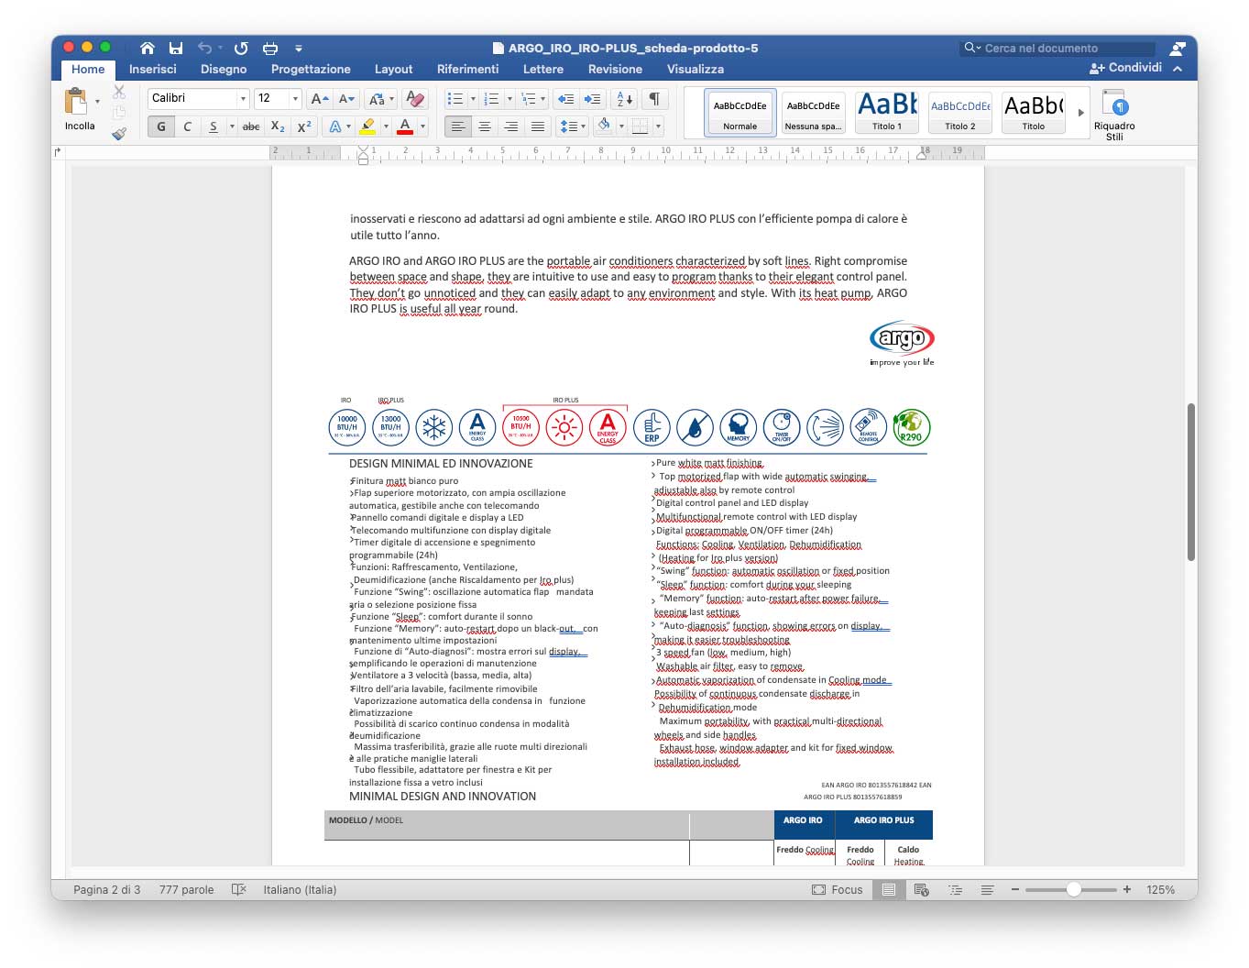Increase the font size

pos(319,98)
